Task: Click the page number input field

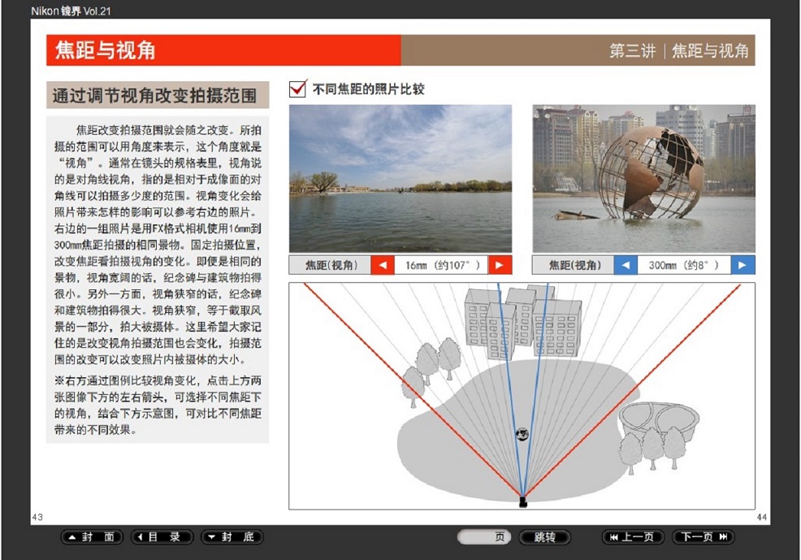Action: (x=479, y=537)
